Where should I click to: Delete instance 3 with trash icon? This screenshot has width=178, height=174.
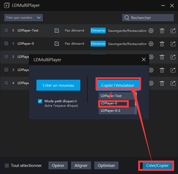pyautogui.click(x=162, y=70)
